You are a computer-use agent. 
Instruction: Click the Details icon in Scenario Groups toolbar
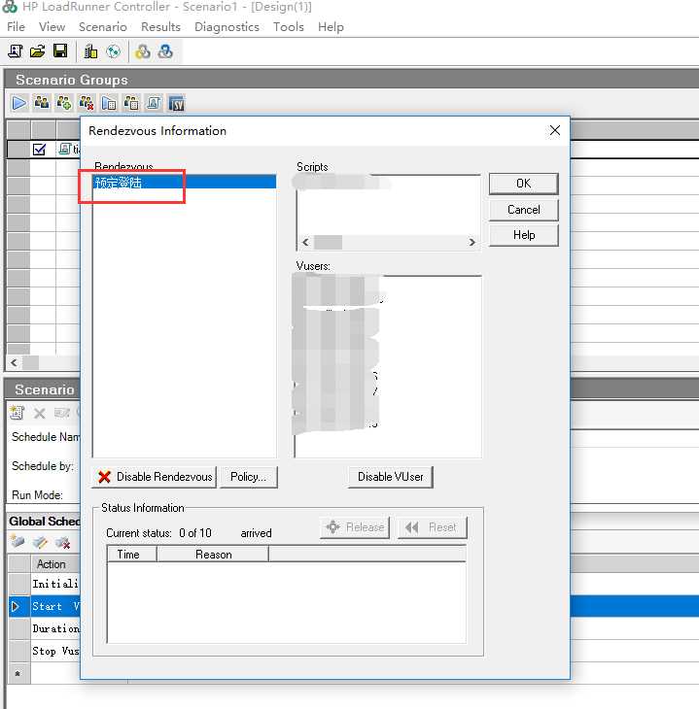pyautogui.click(x=131, y=104)
